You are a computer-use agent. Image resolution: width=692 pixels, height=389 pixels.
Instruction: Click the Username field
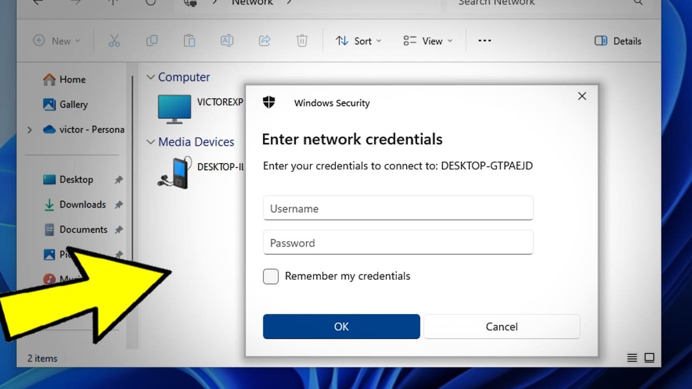[x=398, y=209]
